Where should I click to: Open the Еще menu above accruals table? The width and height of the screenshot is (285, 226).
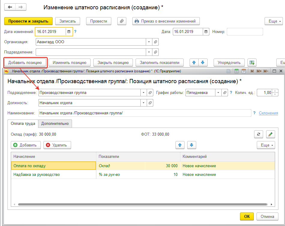[x=266, y=145]
